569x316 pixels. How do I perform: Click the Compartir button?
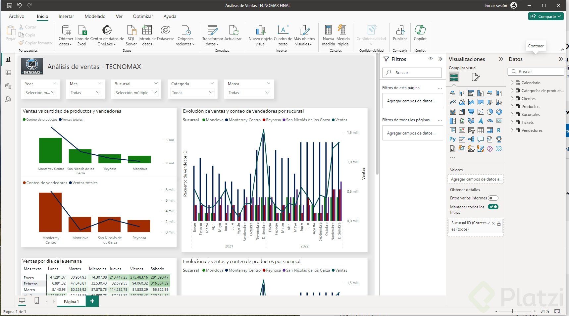(545, 16)
